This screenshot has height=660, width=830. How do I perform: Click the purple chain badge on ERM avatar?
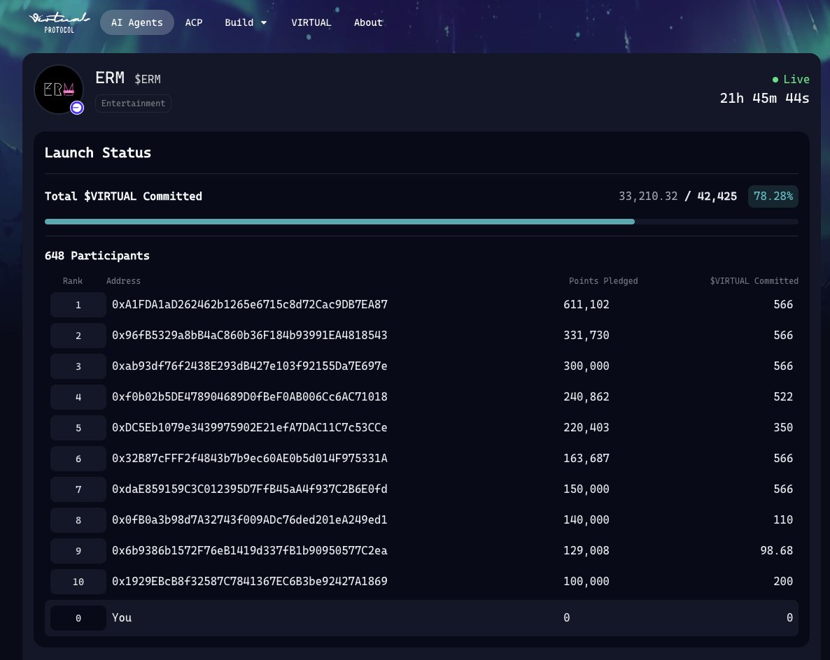coord(77,108)
